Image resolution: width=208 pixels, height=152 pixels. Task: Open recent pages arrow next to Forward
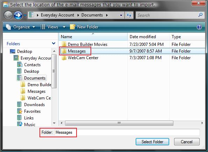(x=25, y=15)
